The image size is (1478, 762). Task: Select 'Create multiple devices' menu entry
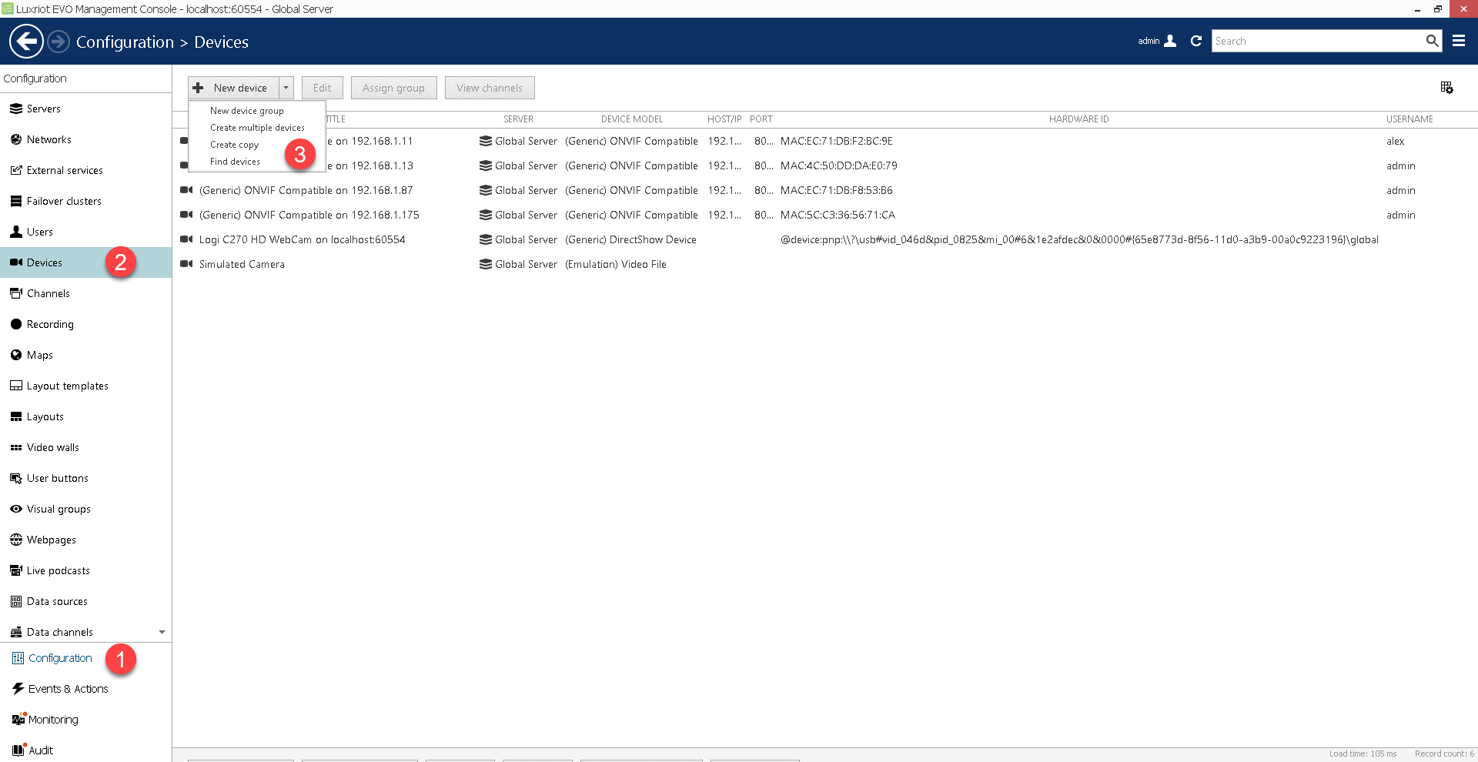(x=257, y=128)
